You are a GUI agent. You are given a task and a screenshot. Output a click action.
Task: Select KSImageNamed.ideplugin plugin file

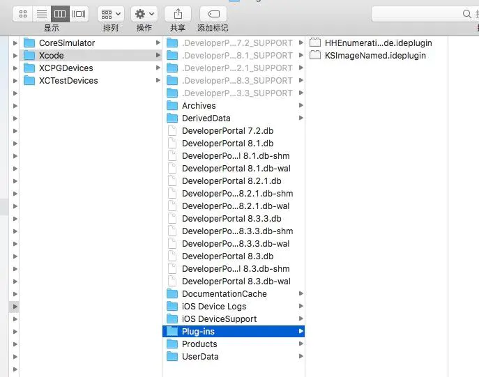(377, 56)
